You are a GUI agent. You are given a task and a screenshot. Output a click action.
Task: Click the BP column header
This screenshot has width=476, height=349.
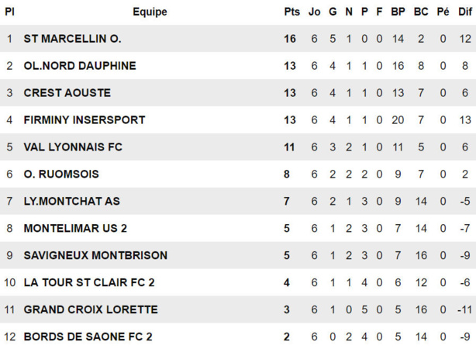point(398,12)
